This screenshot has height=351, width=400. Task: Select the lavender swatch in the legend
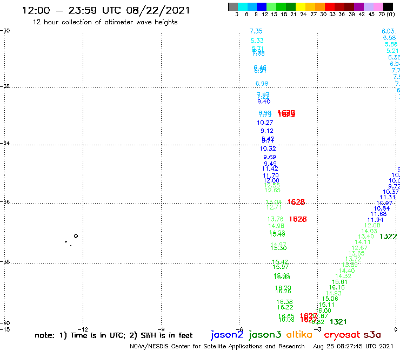[x=368, y=6]
